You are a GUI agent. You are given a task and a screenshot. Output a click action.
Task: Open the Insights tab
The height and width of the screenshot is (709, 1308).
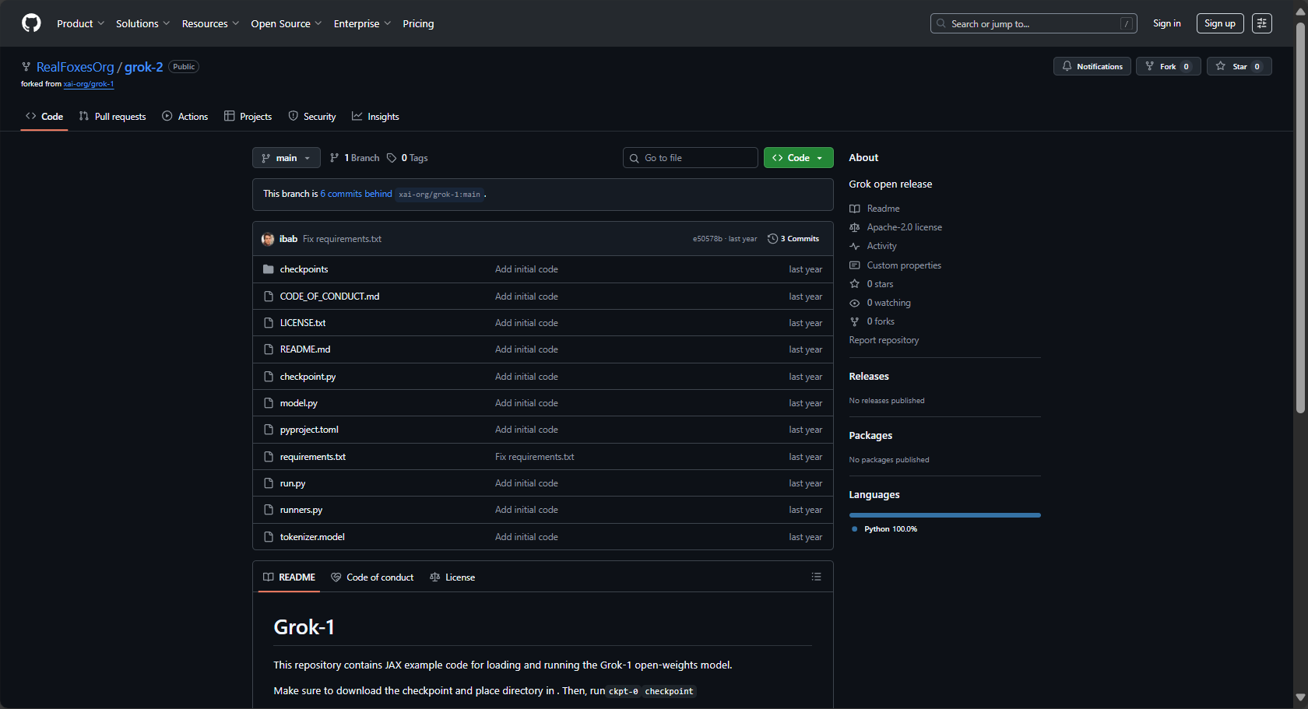coord(375,117)
